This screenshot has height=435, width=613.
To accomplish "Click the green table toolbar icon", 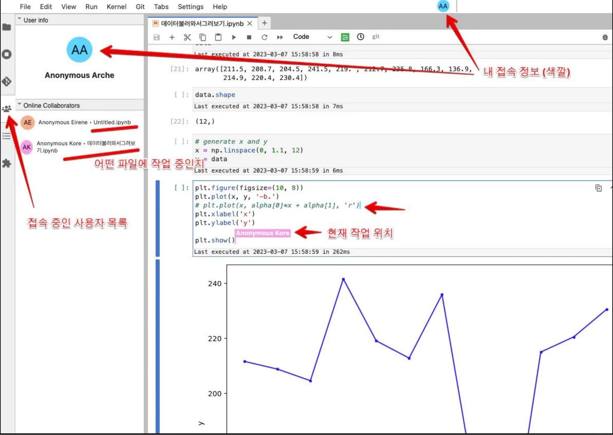I will click(345, 37).
